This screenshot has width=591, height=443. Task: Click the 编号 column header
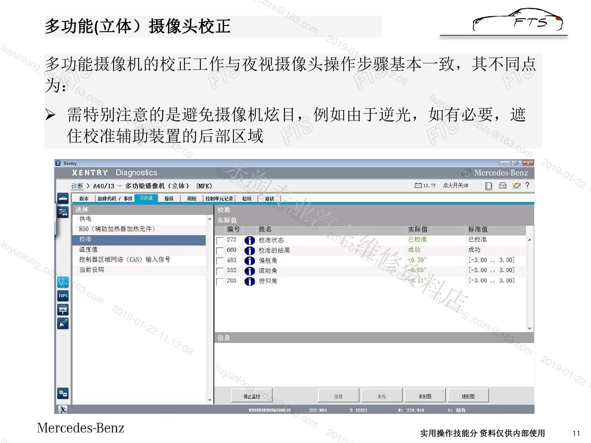pos(233,230)
